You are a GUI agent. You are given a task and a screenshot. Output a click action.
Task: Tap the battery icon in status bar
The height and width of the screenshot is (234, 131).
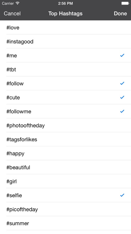coord(125,3)
